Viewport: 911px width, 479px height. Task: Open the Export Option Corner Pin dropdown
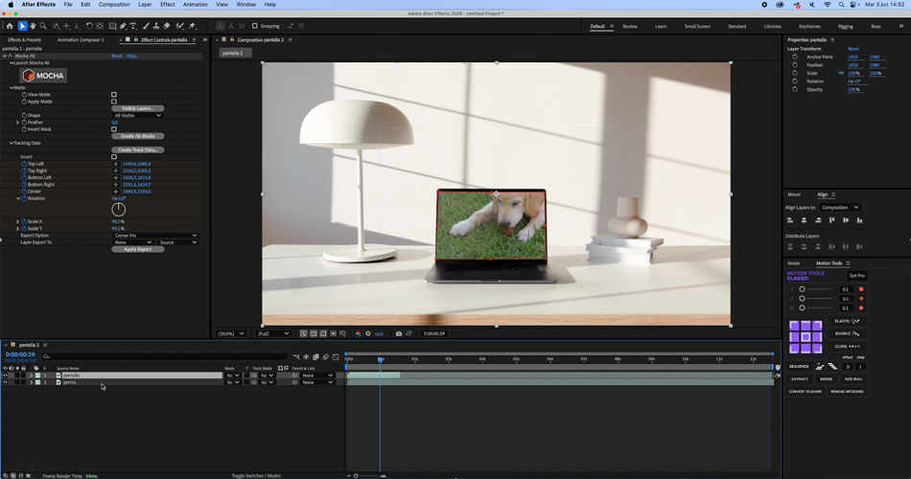154,236
